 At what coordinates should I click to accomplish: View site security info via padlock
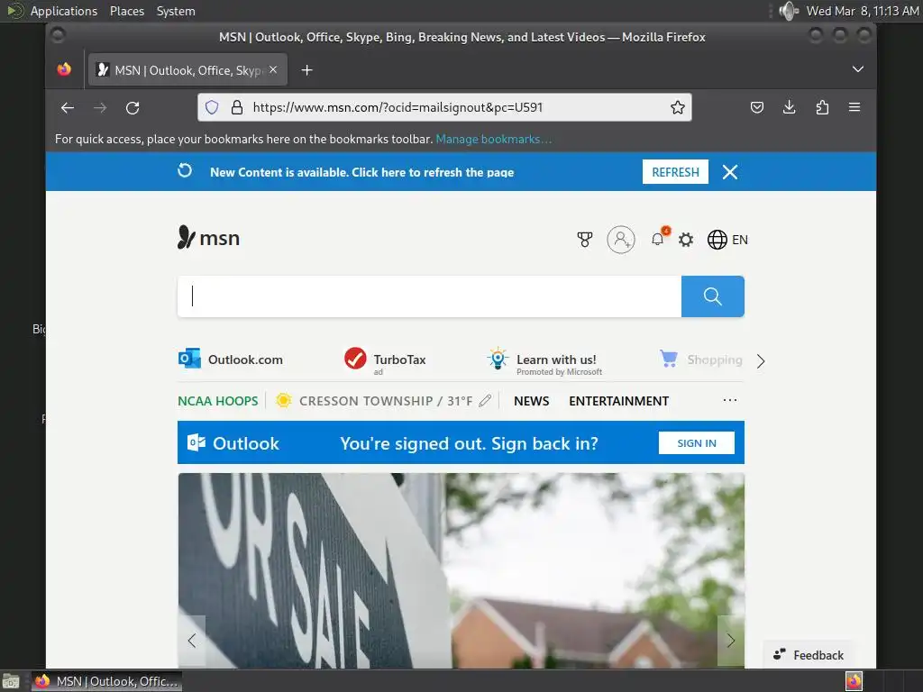click(237, 107)
